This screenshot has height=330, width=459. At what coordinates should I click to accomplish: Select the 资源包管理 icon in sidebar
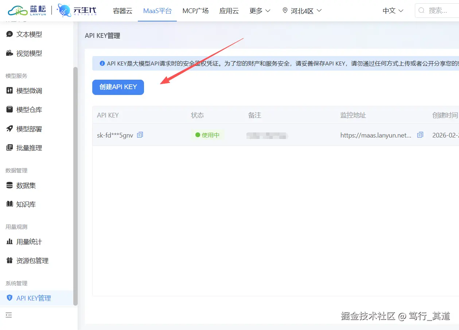tap(8, 261)
